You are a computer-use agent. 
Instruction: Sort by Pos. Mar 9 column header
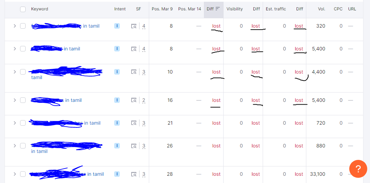162,9
